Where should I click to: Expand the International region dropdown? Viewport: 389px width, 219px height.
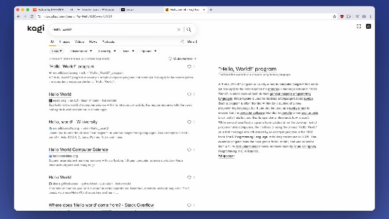pyautogui.click(x=81, y=51)
